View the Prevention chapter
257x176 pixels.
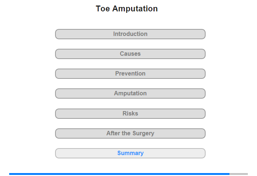pyautogui.click(x=130, y=74)
